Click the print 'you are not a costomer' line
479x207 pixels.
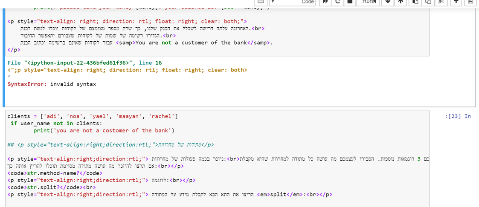(x=104, y=130)
